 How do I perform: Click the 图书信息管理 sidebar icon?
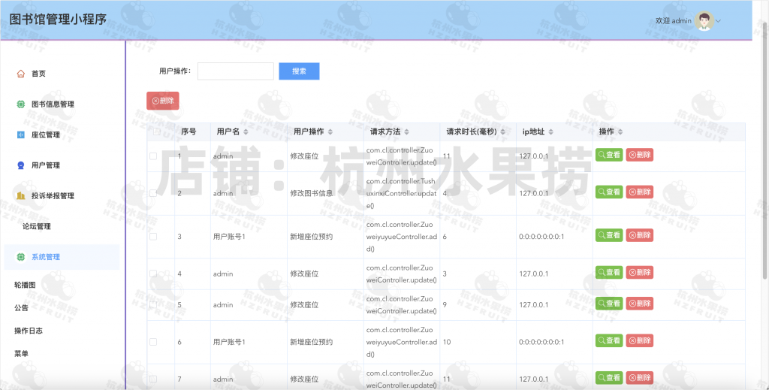[20, 104]
